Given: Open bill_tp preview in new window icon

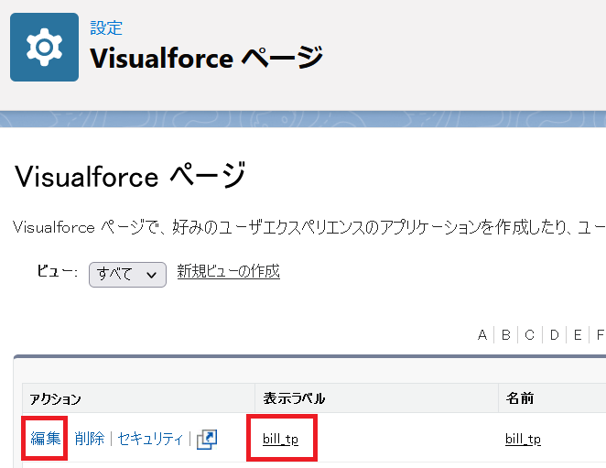Looking at the screenshot, I should click(207, 440).
